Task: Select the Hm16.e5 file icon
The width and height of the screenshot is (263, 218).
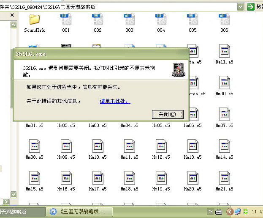Action: [66, 178]
